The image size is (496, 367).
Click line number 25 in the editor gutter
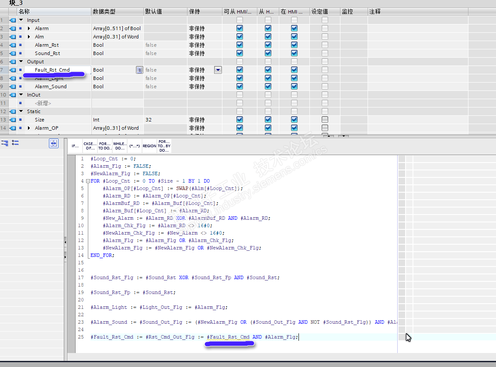pyautogui.click(x=81, y=337)
